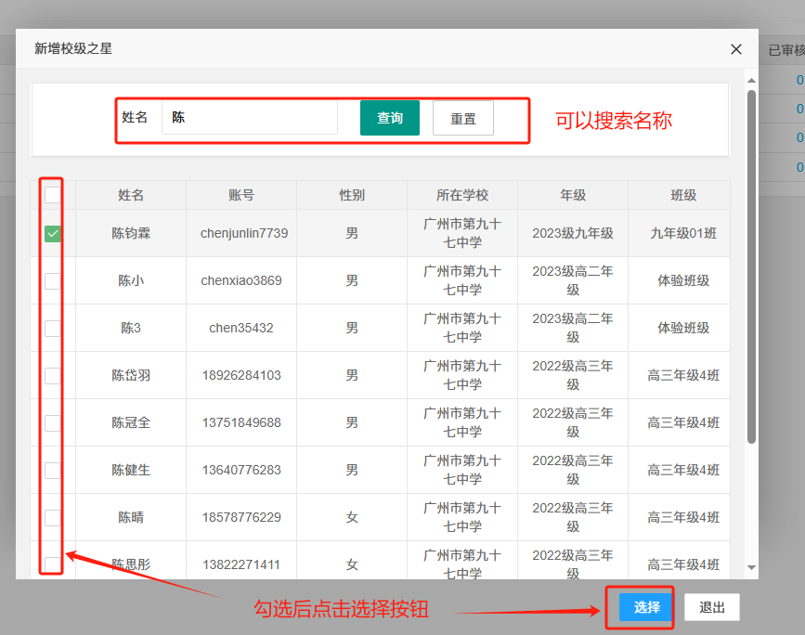Screen dimensions: 805x635
Task: Click the 性别 column header
Action: click(x=352, y=195)
